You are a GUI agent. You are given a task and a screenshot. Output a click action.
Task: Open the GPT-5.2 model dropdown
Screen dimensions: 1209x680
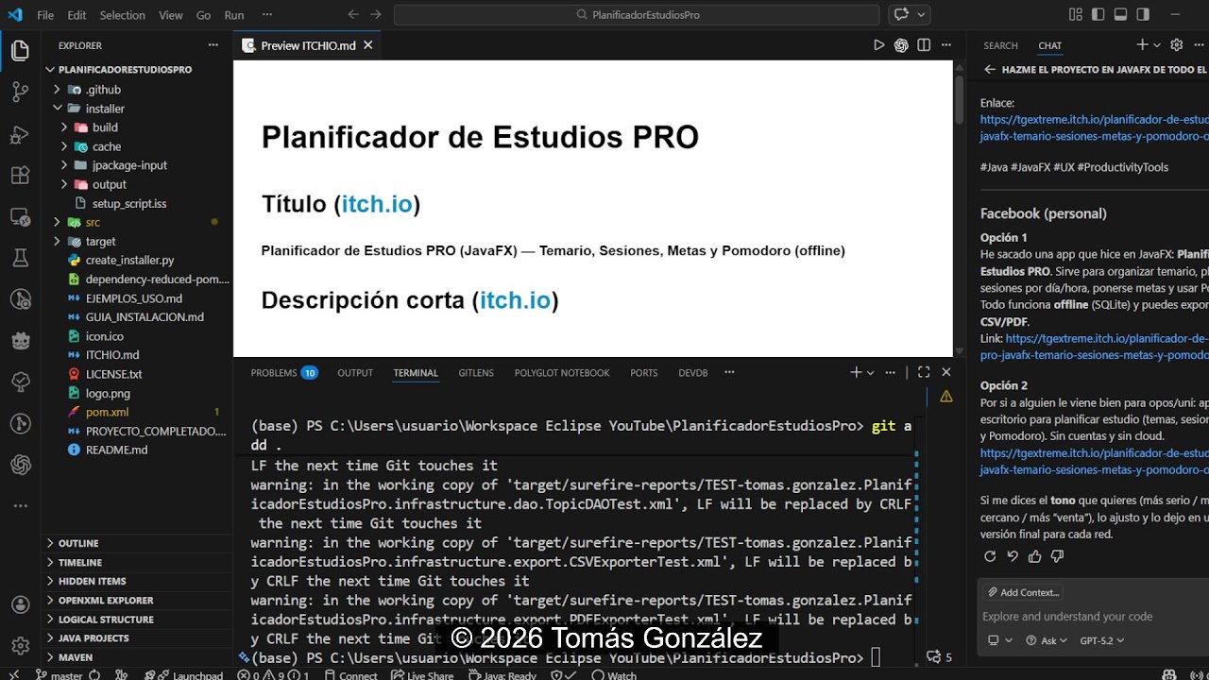click(1101, 640)
